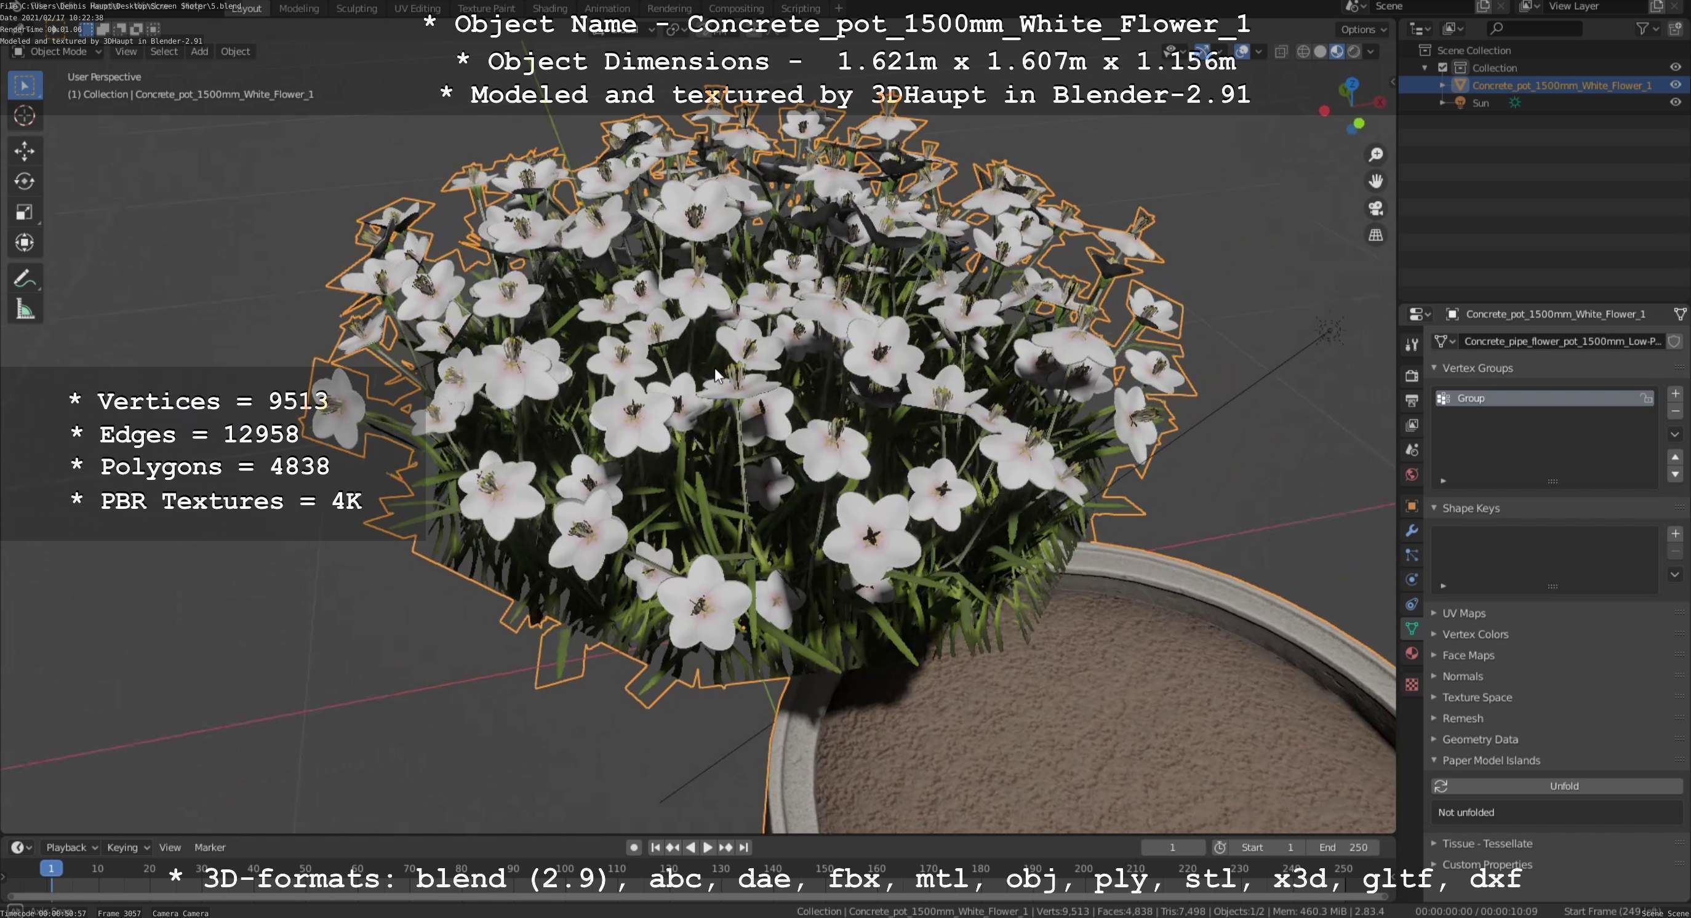Switch to the Modeling workspace tab
Viewport: 1691px width, 918px height.
click(298, 8)
